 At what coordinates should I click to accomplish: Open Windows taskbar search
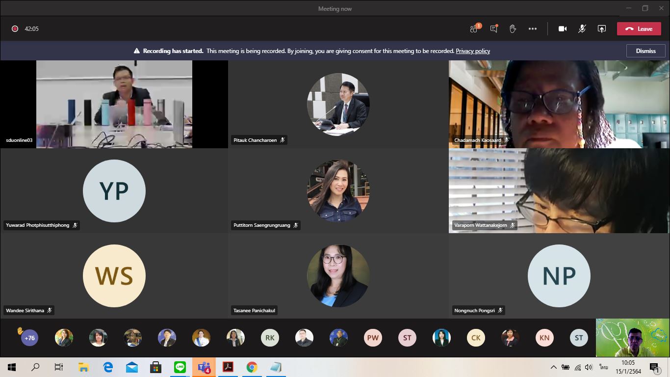click(35, 367)
